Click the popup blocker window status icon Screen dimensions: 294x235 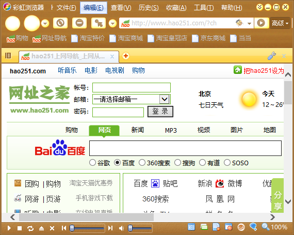pyautogui.click(x=228, y=227)
